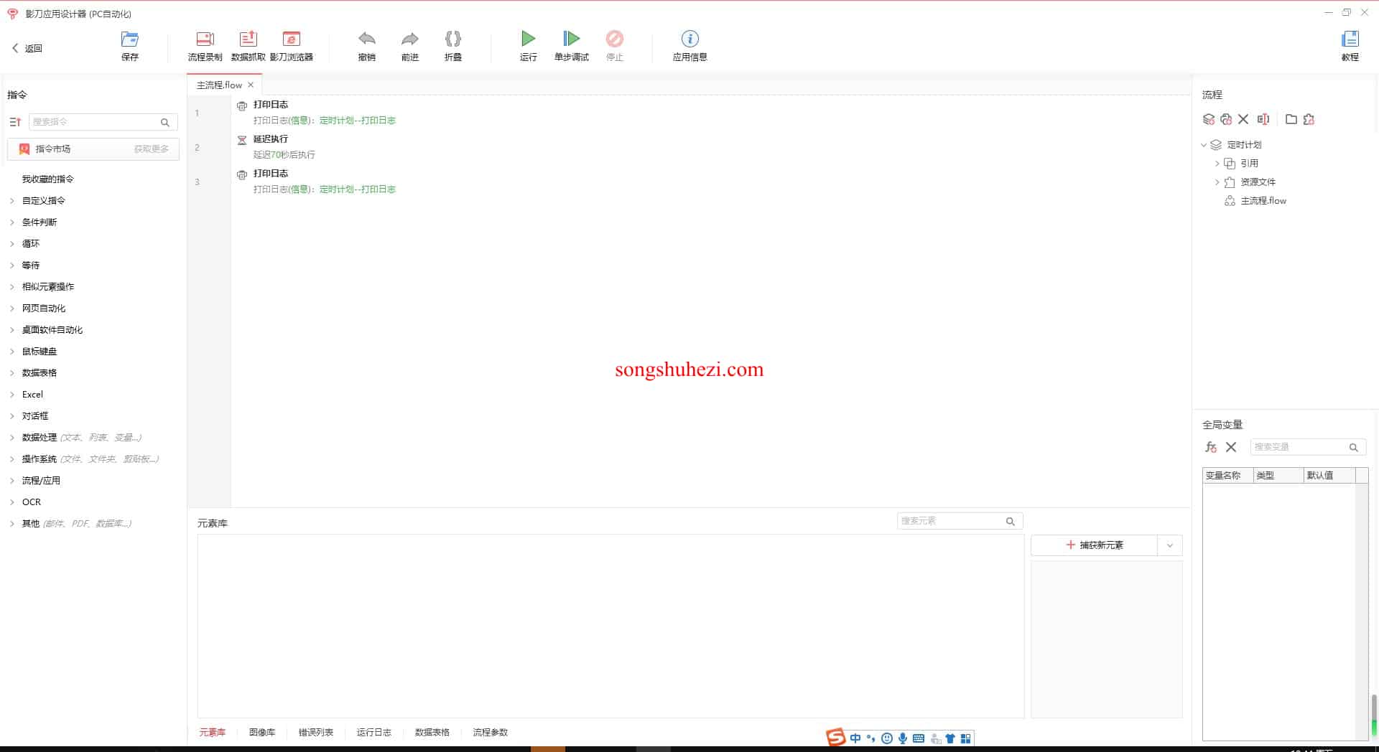Image resolution: width=1379 pixels, height=752 pixels.
Task: Switch to the 图像库 tab
Action: click(262, 733)
